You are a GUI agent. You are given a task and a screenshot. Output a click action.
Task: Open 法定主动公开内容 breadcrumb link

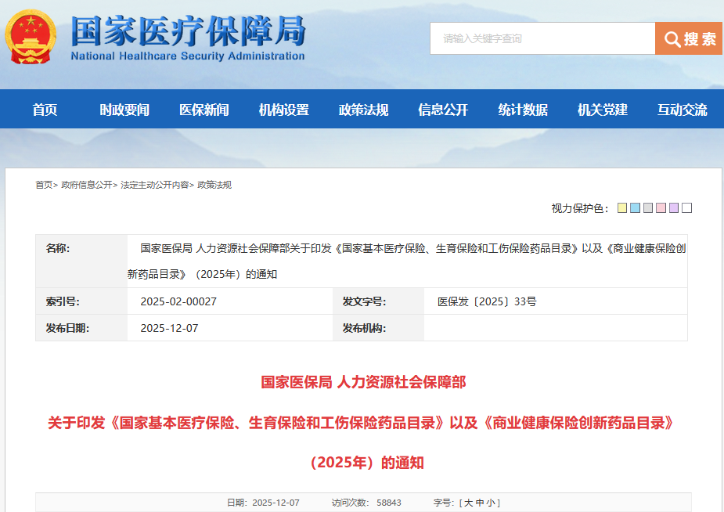[x=154, y=185]
